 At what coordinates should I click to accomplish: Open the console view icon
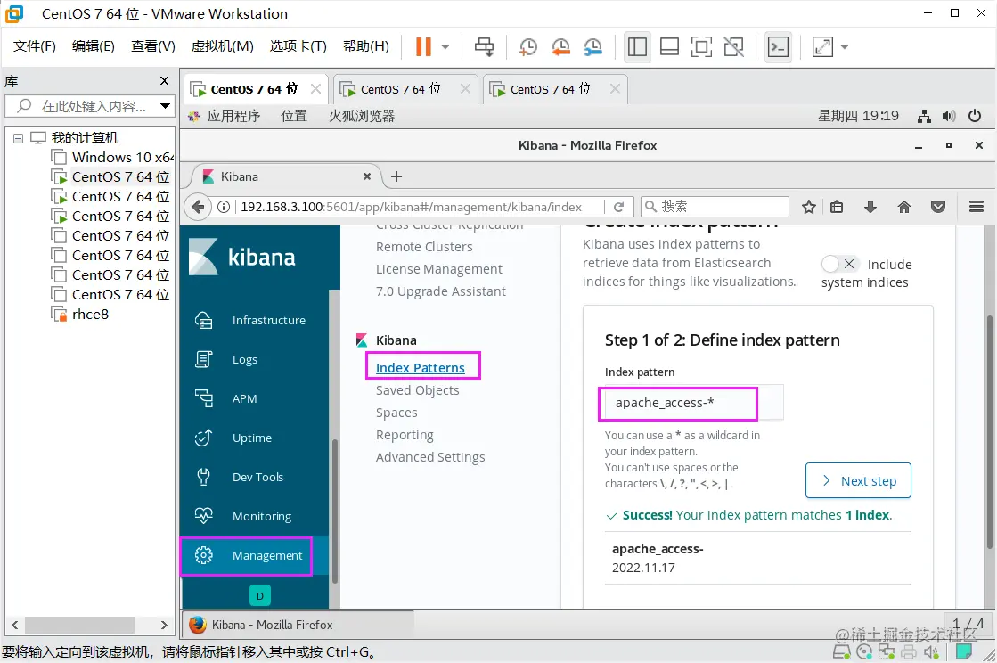click(x=779, y=46)
